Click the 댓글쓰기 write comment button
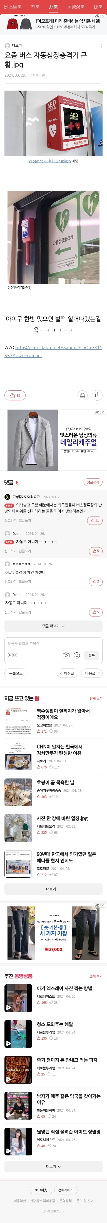Image resolution: width=107 pixels, height=1223 pixels. tap(93, 482)
